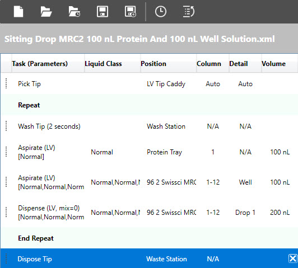This screenshot has height=268, width=298.
Task: Click drag handle beside Wash Tip row
Action: 6,126
